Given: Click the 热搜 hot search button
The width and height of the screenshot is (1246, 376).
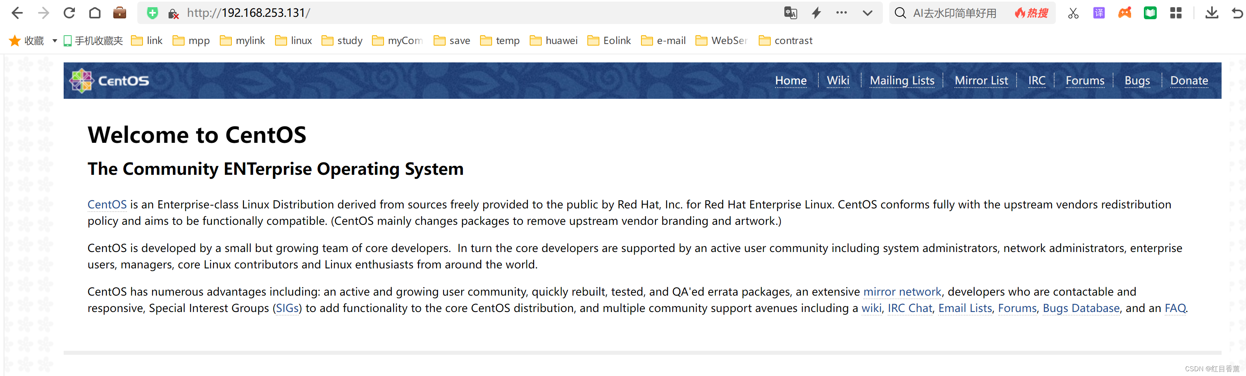Looking at the screenshot, I should [1031, 13].
